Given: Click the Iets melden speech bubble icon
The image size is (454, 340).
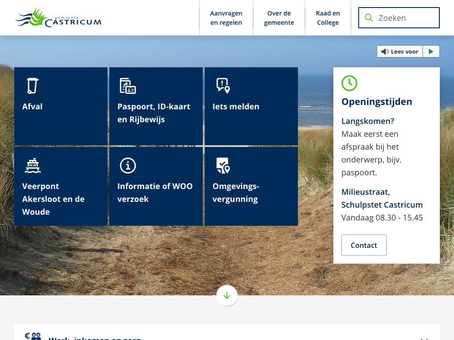Looking at the screenshot, I should click(223, 85).
